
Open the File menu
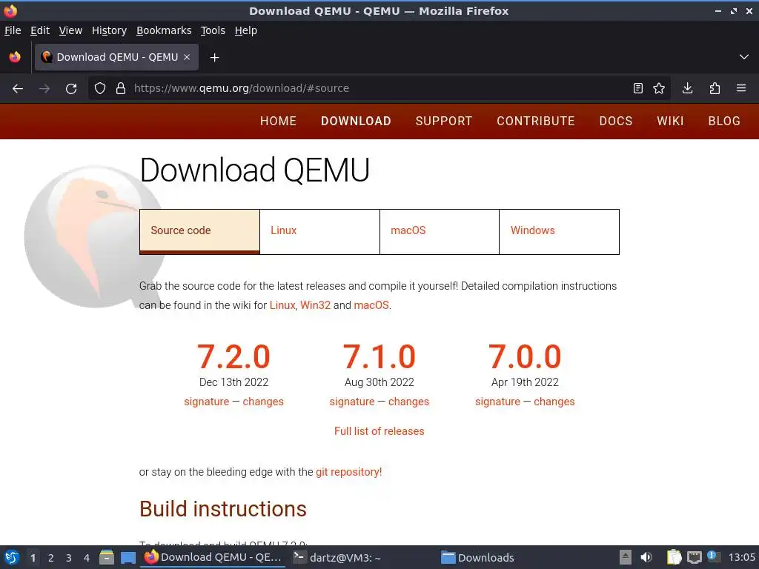(13, 30)
